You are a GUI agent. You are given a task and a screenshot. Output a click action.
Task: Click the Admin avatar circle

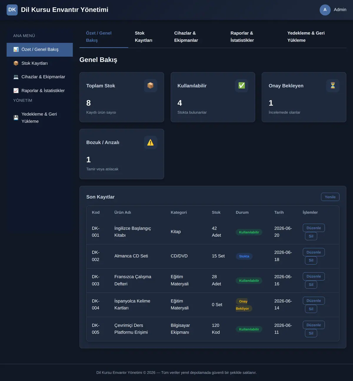(325, 10)
